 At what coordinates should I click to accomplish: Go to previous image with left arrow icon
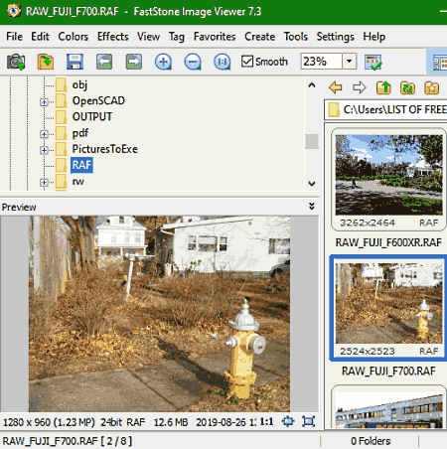(x=104, y=62)
